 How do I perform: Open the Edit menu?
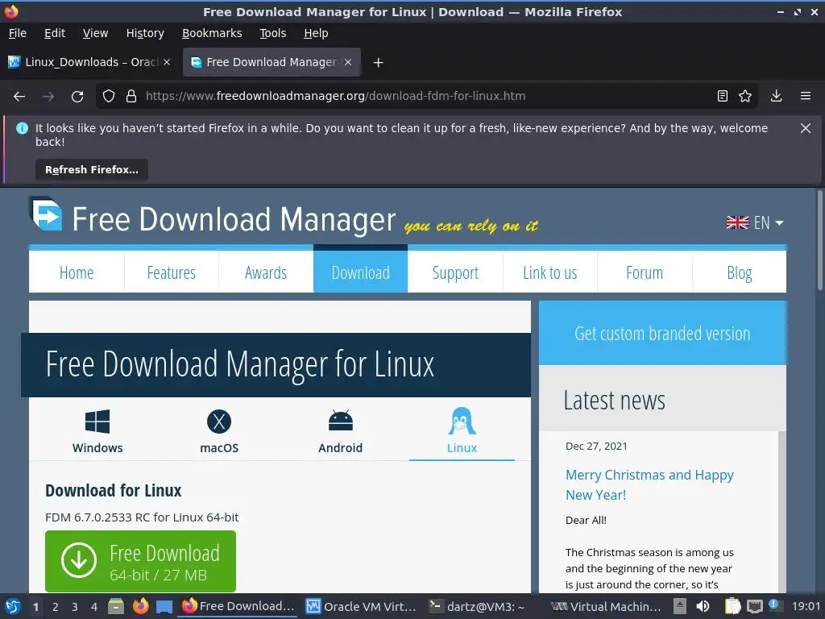coord(55,33)
